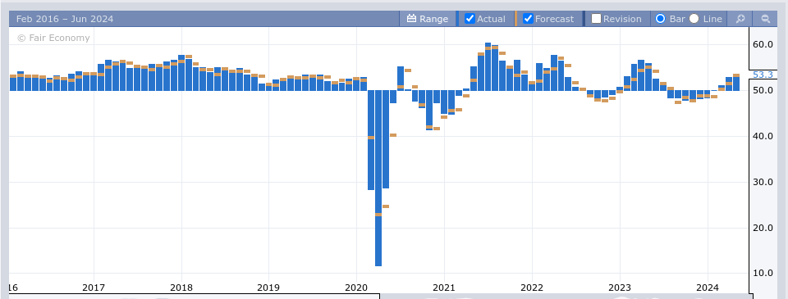Enable the Revision checkbox
Image resolution: width=788 pixels, height=299 pixels.
pos(596,19)
